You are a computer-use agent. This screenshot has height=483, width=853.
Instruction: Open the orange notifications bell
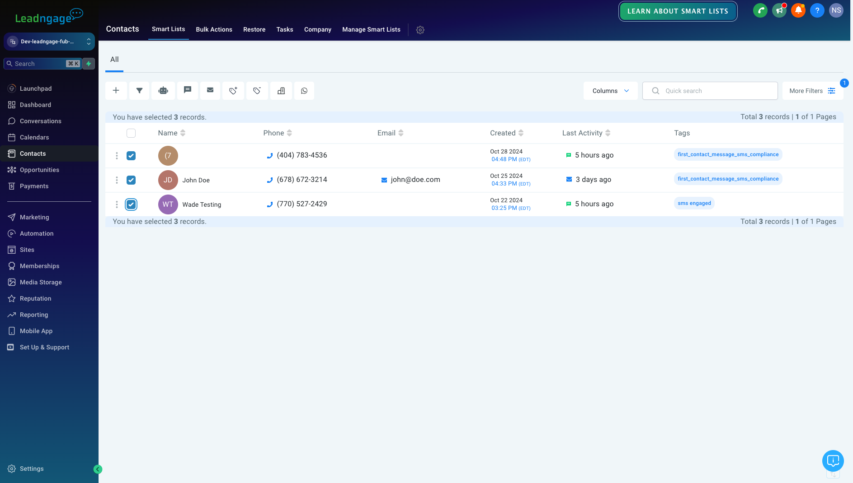click(x=798, y=10)
